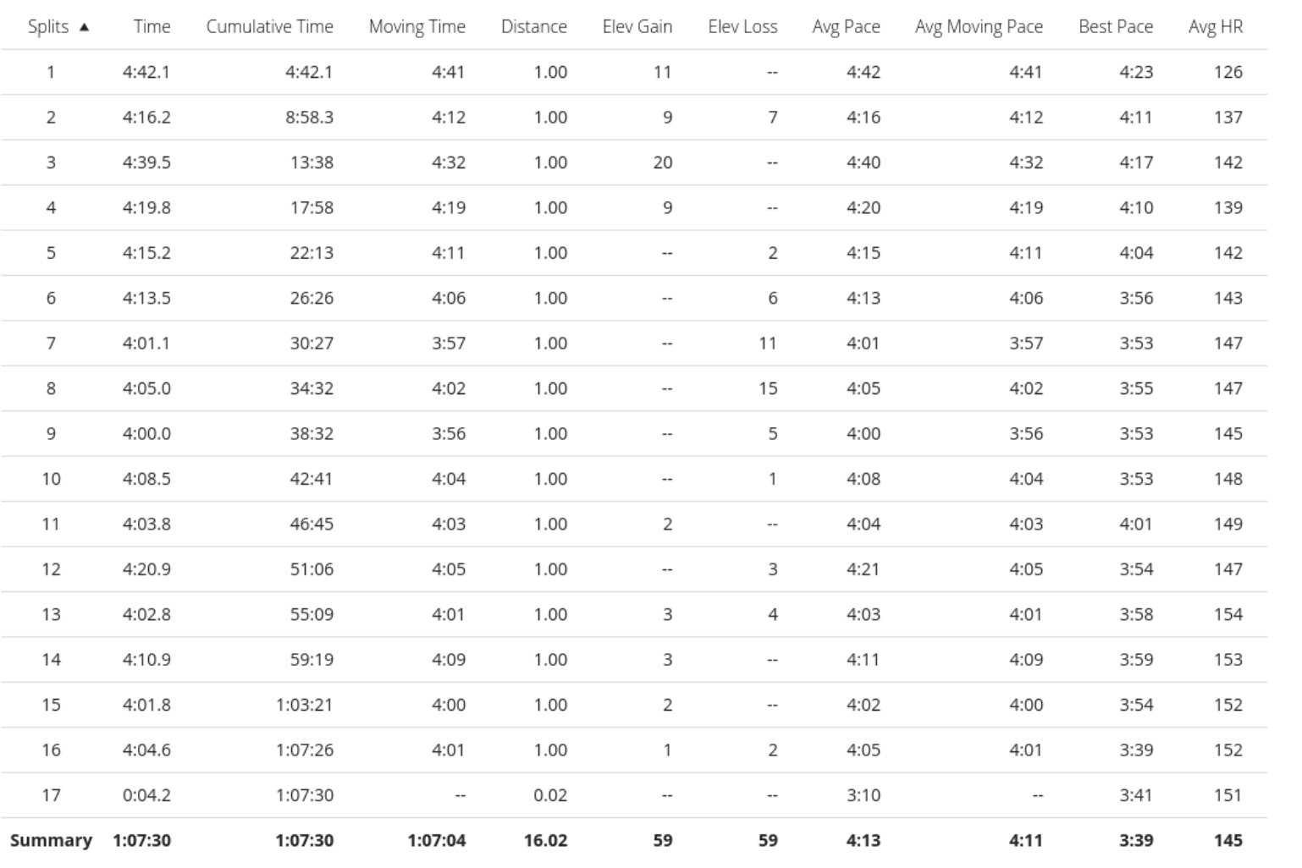Click split 17 distance 0.02
Image resolution: width=1302 pixels, height=868 pixels.
(550, 795)
